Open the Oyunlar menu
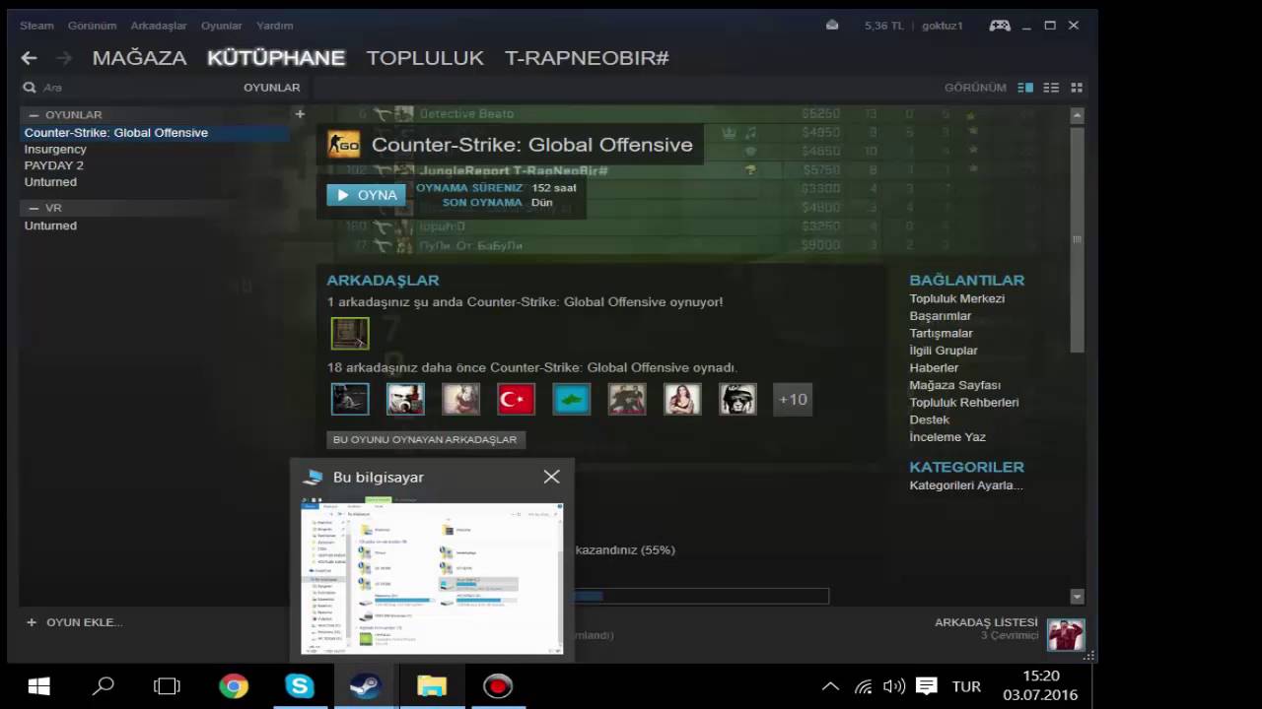The height and width of the screenshot is (709, 1262). (221, 26)
